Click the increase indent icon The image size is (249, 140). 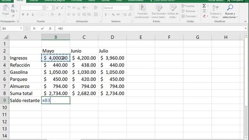coord(89,15)
